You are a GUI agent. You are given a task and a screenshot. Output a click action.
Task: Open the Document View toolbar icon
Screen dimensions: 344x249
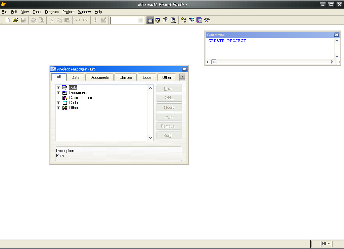[x=173, y=20]
